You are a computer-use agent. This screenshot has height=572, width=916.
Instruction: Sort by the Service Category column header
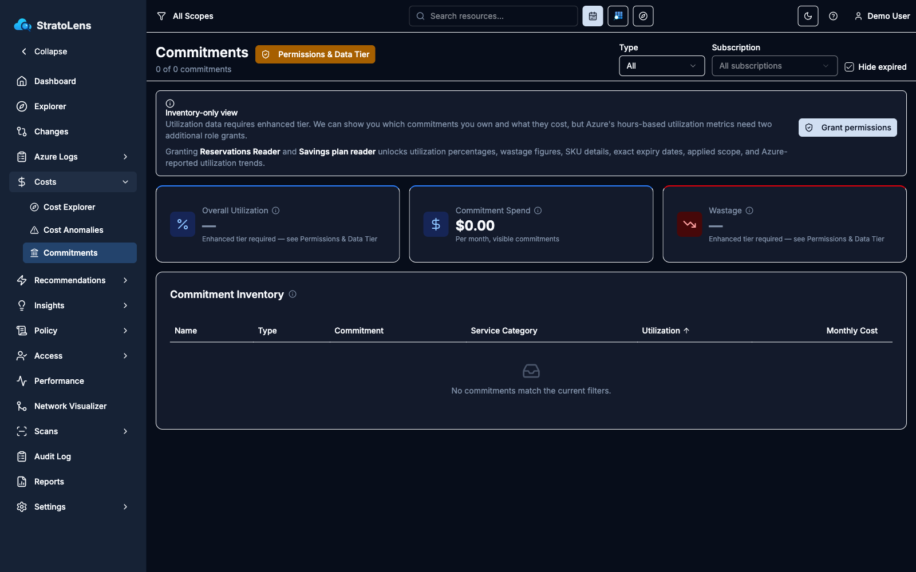tap(504, 331)
